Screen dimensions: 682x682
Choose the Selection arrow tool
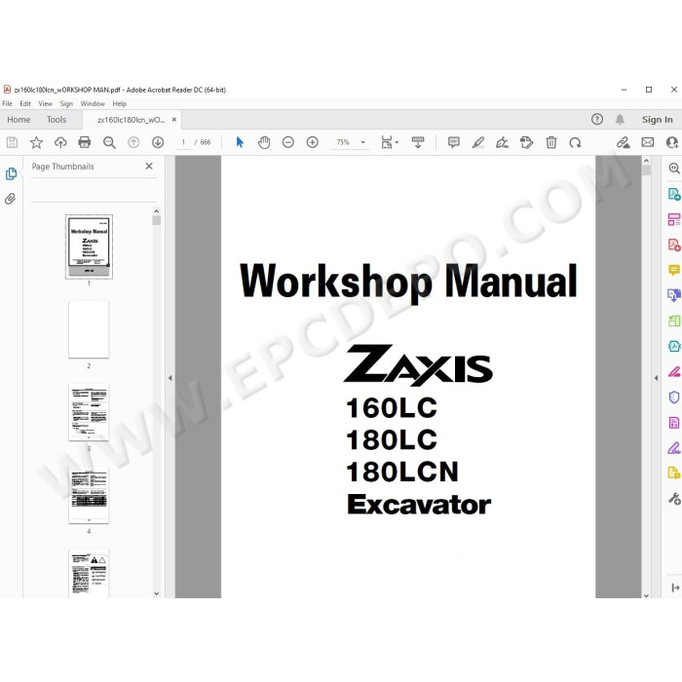pyautogui.click(x=240, y=142)
